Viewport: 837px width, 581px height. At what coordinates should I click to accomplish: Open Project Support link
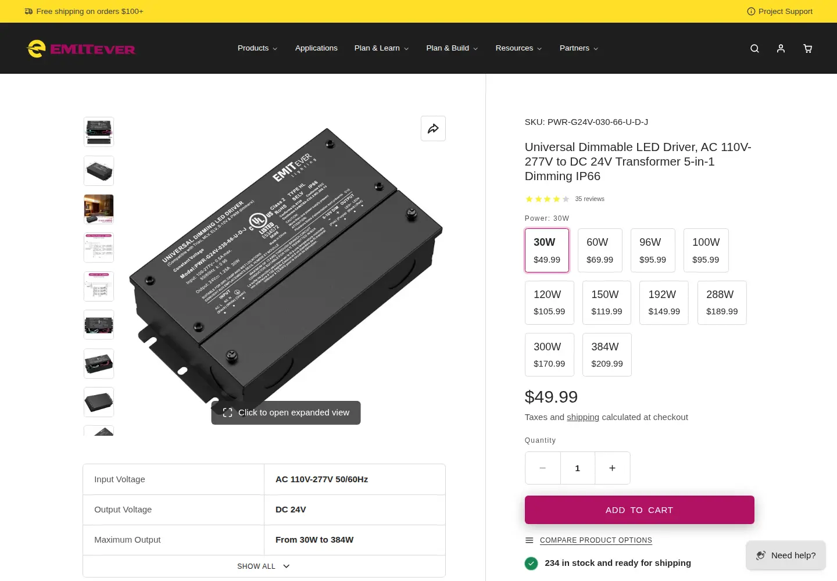click(x=780, y=11)
